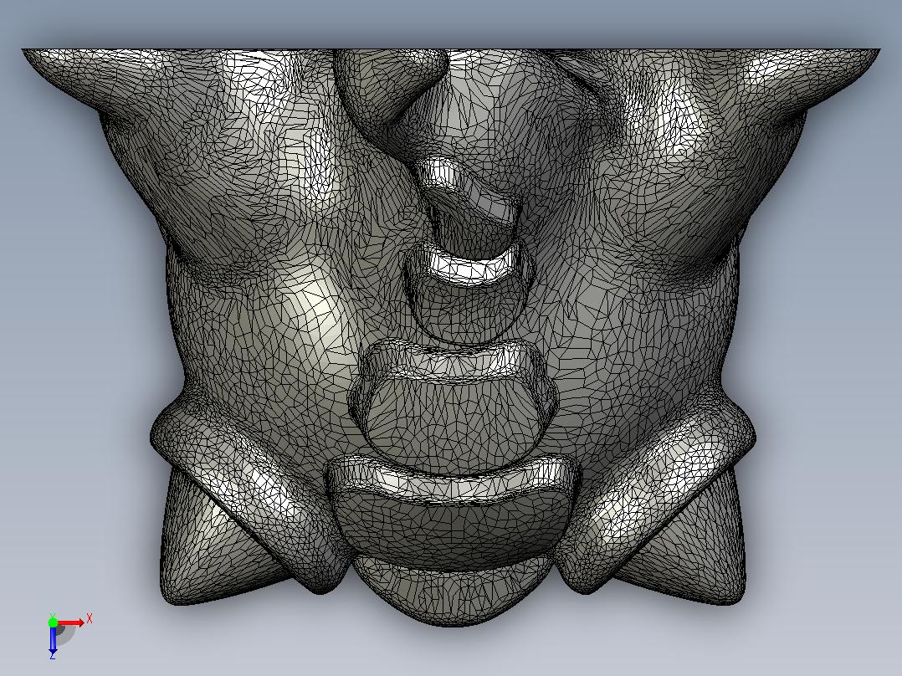Click the red X letter label

click(90, 619)
